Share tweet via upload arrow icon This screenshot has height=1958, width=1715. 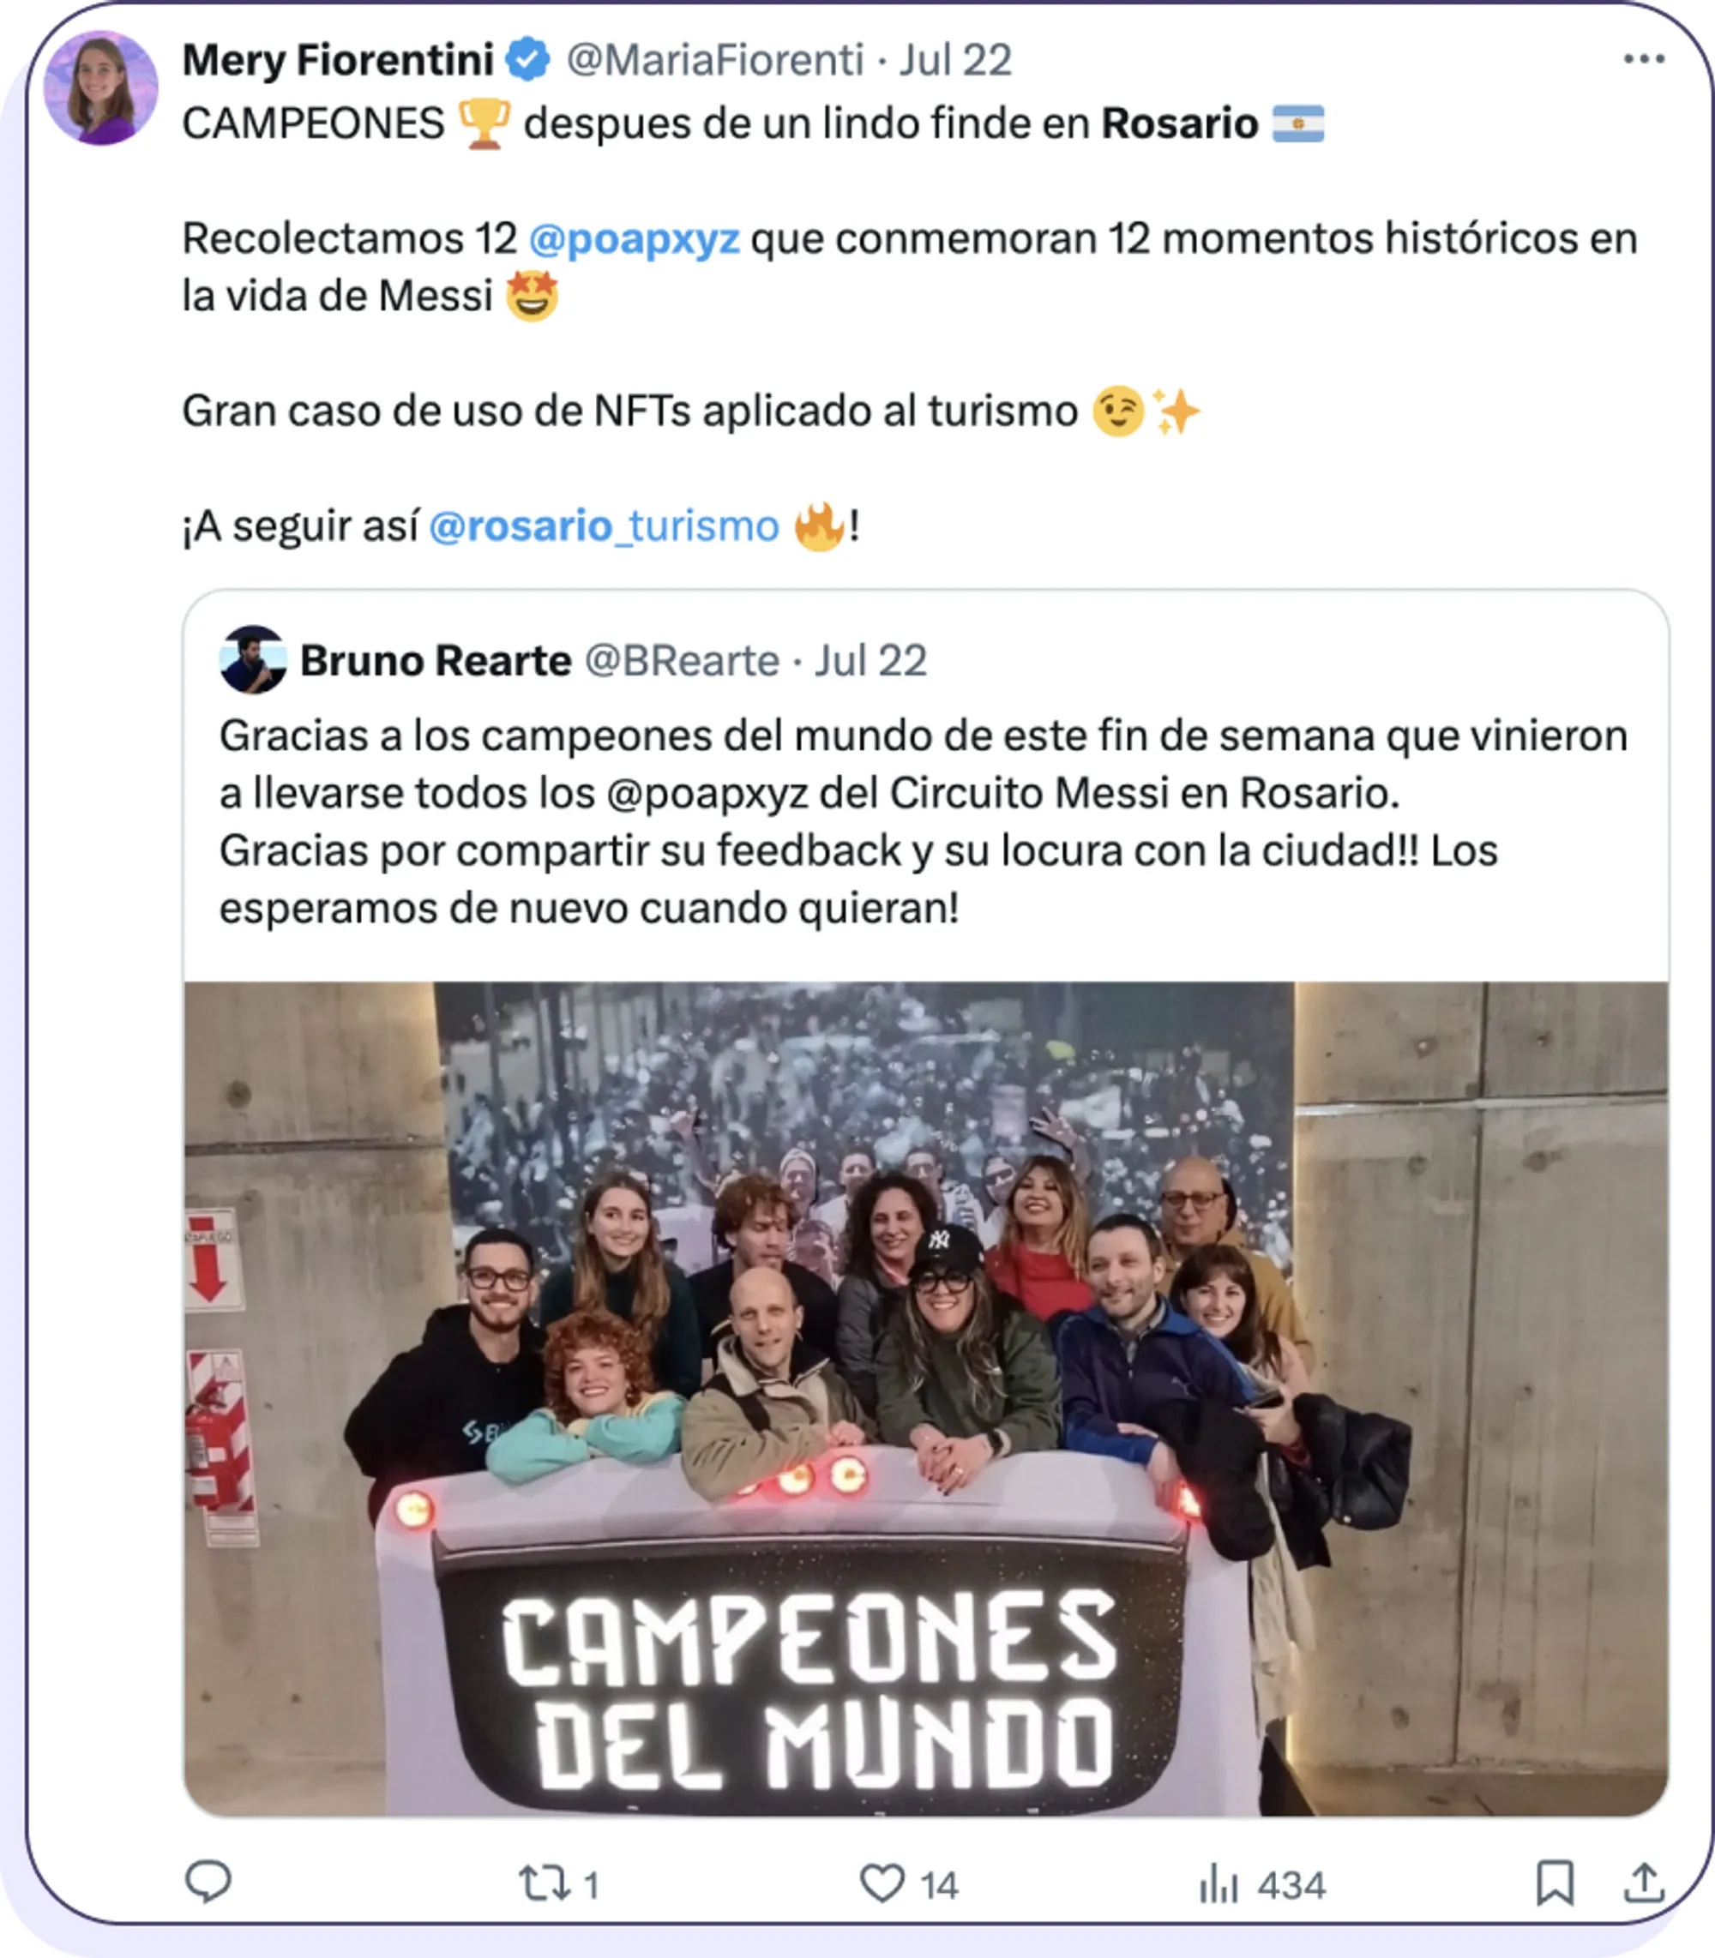tap(1643, 1883)
